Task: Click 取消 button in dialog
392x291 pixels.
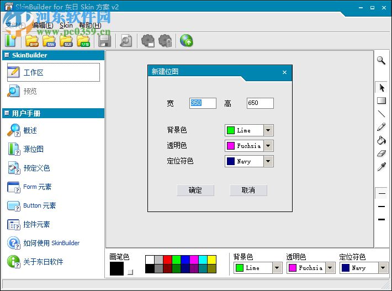Action: pyautogui.click(x=248, y=191)
